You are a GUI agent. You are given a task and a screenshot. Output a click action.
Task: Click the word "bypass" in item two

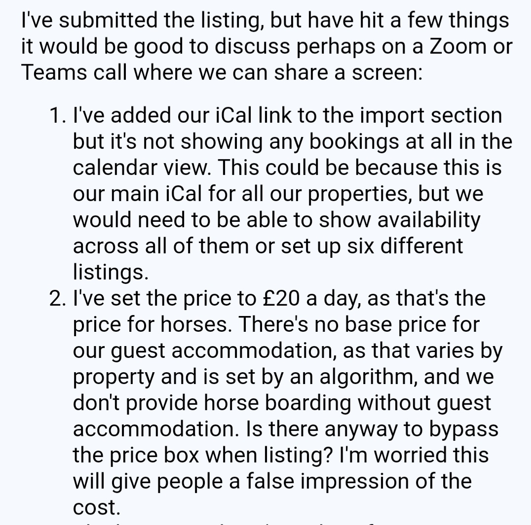pos(463,429)
